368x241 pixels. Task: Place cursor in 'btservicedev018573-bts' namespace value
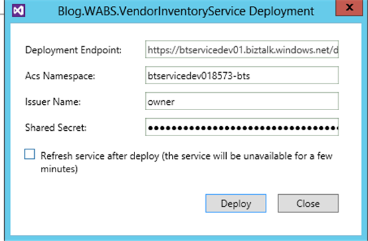click(x=199, y=76)
